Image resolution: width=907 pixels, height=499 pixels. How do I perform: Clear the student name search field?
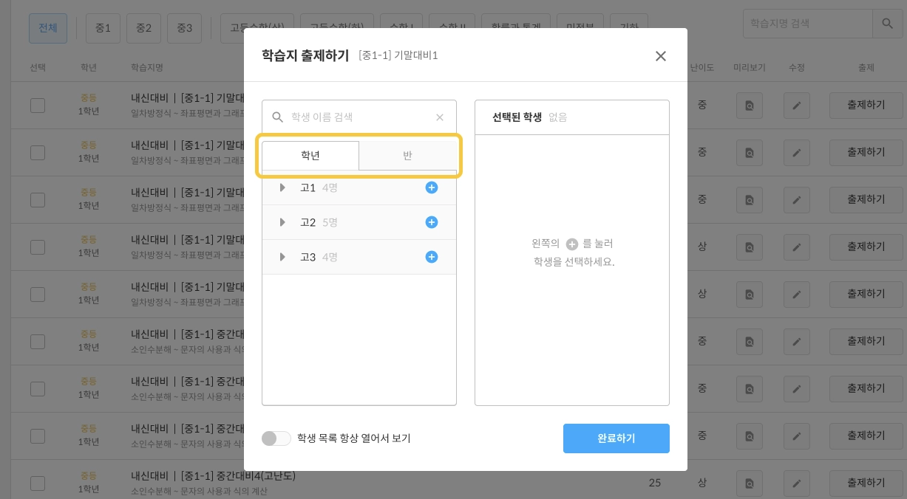tap(440, 117)
